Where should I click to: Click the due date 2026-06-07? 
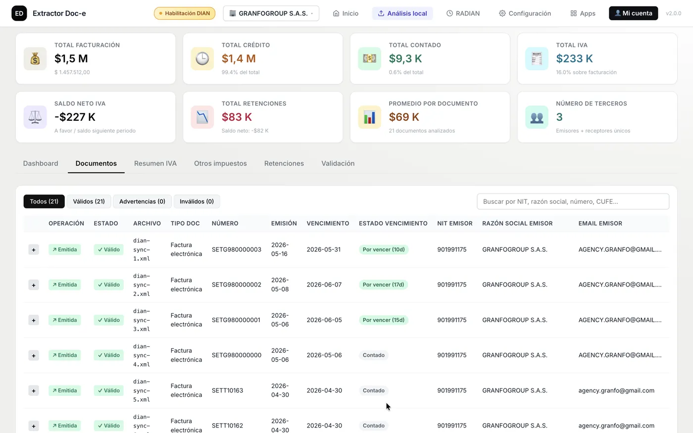tap(324, 285)
